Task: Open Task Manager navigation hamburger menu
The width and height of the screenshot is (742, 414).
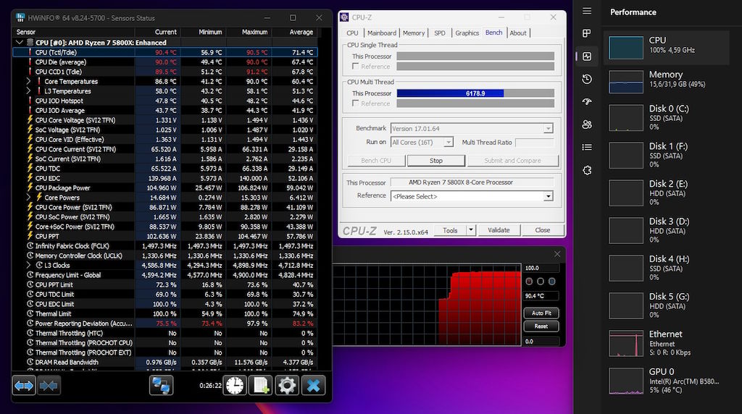Action: [587, 11]
